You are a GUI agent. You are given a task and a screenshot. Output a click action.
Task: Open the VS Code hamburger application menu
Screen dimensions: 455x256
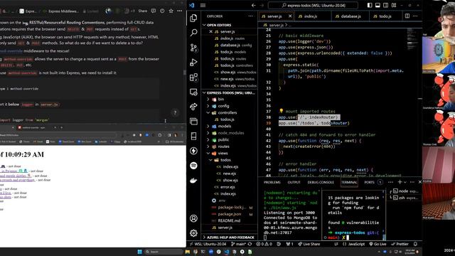(x=203, y=5)
